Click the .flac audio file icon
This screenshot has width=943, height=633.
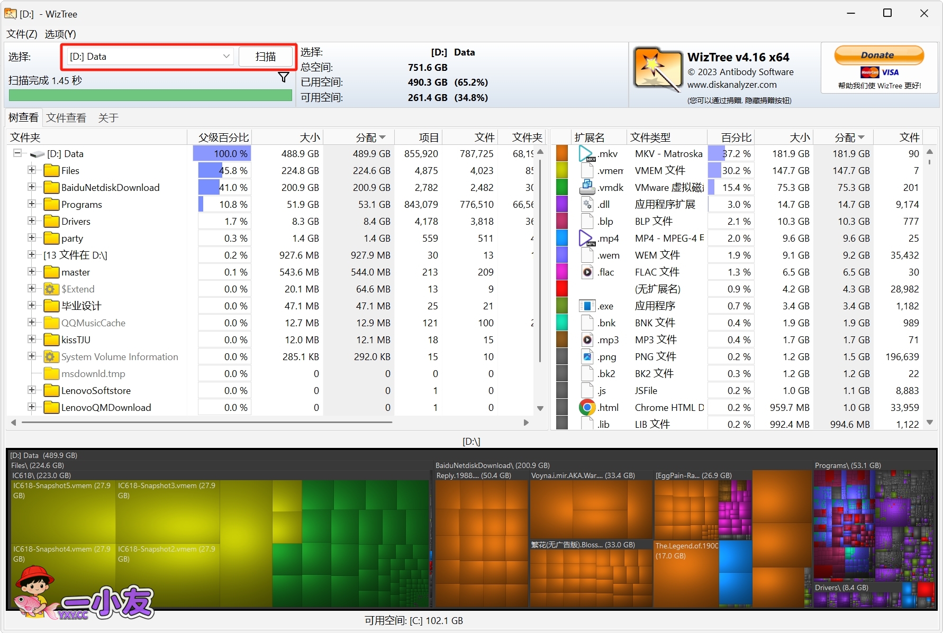(586, 272)
